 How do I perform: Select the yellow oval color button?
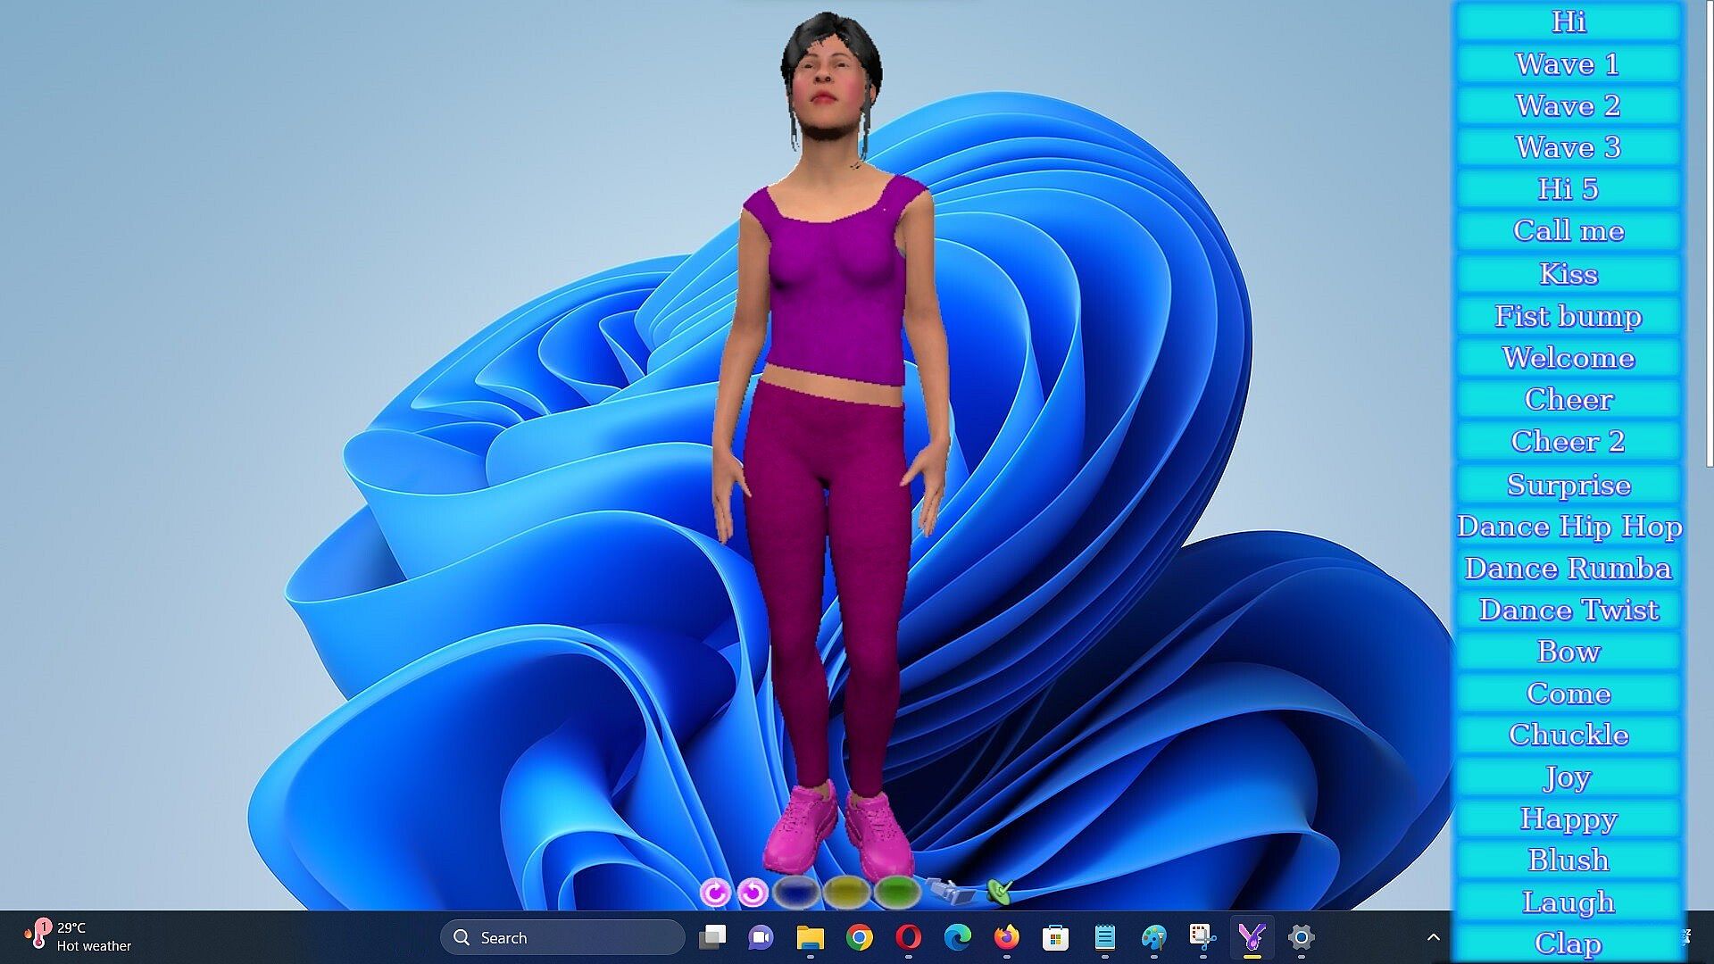tap(846, 891)
